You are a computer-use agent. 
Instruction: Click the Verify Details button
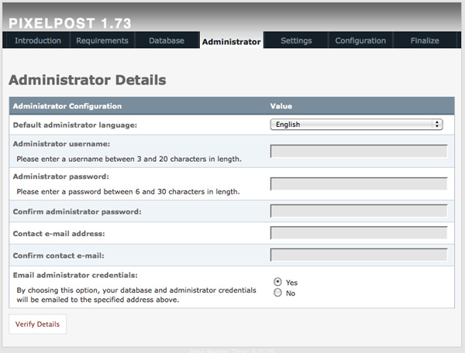coord(37,324)
